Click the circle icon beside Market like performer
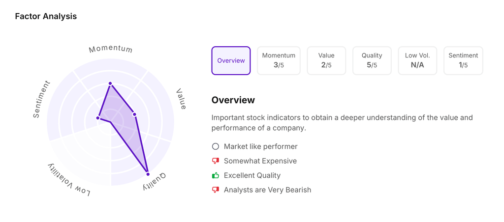Screen dimensions: 504x222 coord(215,146)
